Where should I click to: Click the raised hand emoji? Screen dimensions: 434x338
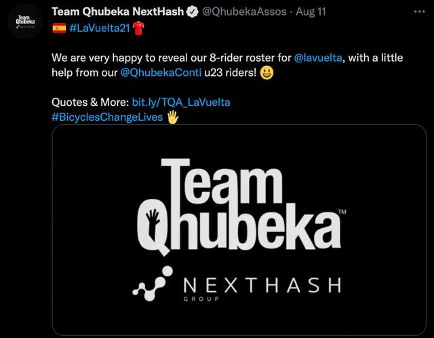click(173, 117)
